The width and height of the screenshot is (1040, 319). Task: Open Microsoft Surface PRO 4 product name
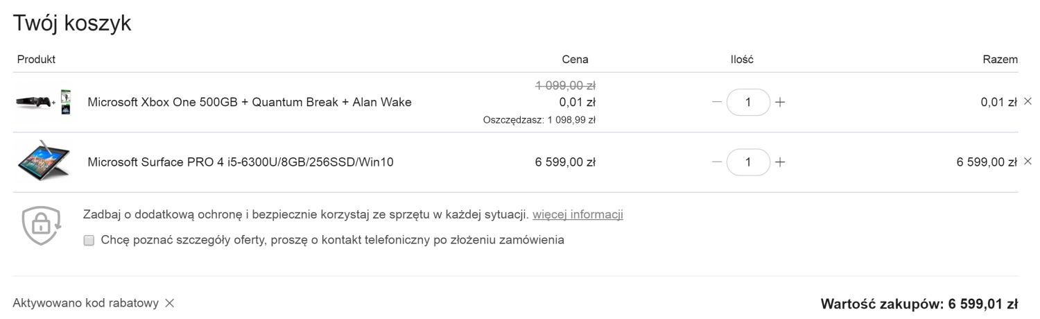(x=241, y=162)
